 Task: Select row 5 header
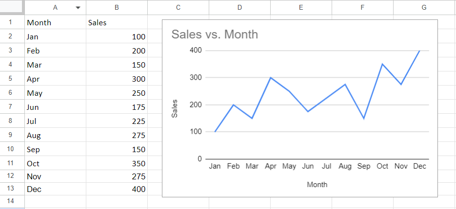pos(10,79)
